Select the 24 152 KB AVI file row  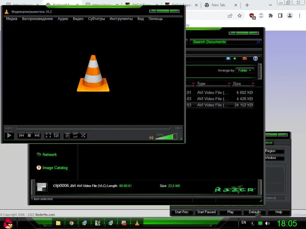tap(220, 105)
